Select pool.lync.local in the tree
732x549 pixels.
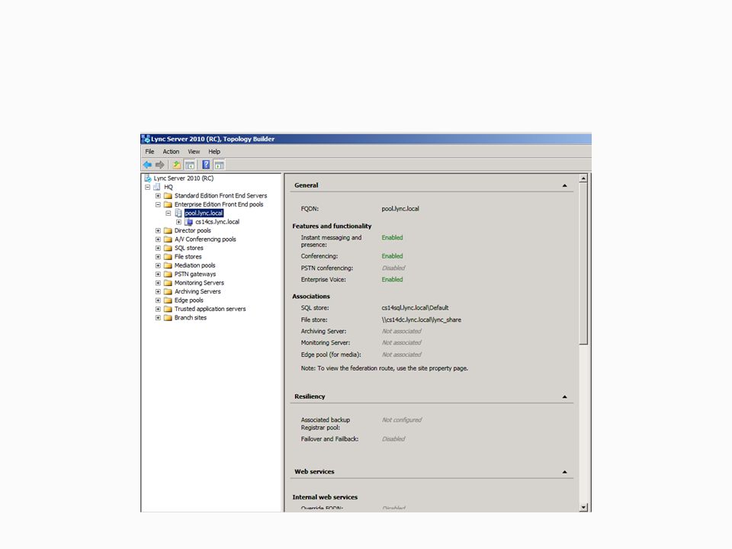pyautogui.click(x=204, y=213)
